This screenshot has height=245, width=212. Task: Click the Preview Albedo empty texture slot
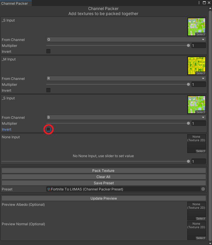197,211
